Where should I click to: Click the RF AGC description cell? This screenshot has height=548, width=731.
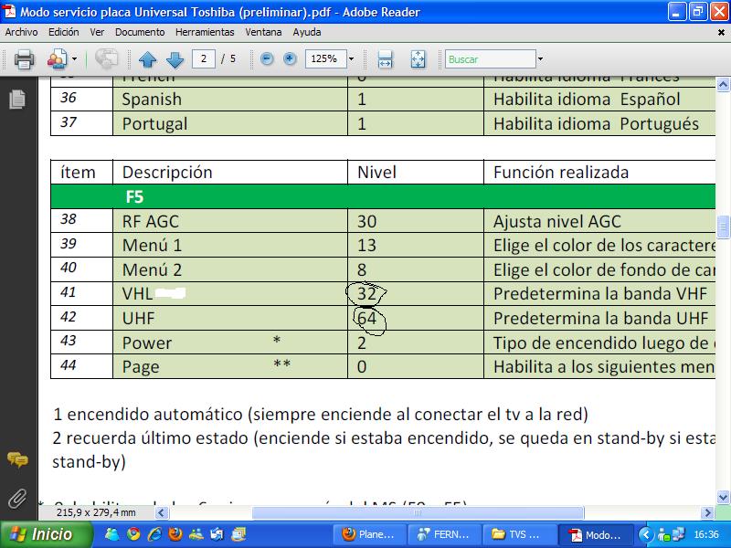(230, 221)
